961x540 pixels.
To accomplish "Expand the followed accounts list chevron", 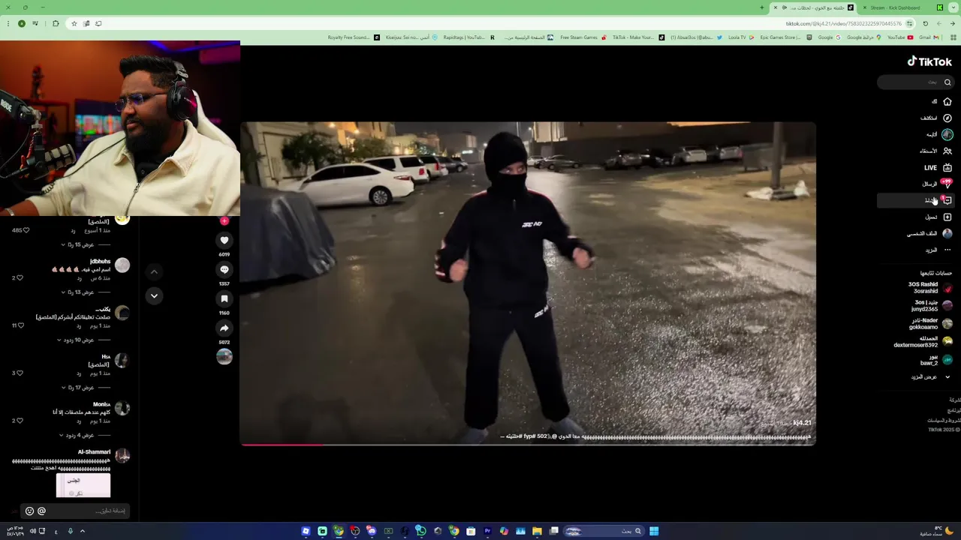I will tap(947, 376).
